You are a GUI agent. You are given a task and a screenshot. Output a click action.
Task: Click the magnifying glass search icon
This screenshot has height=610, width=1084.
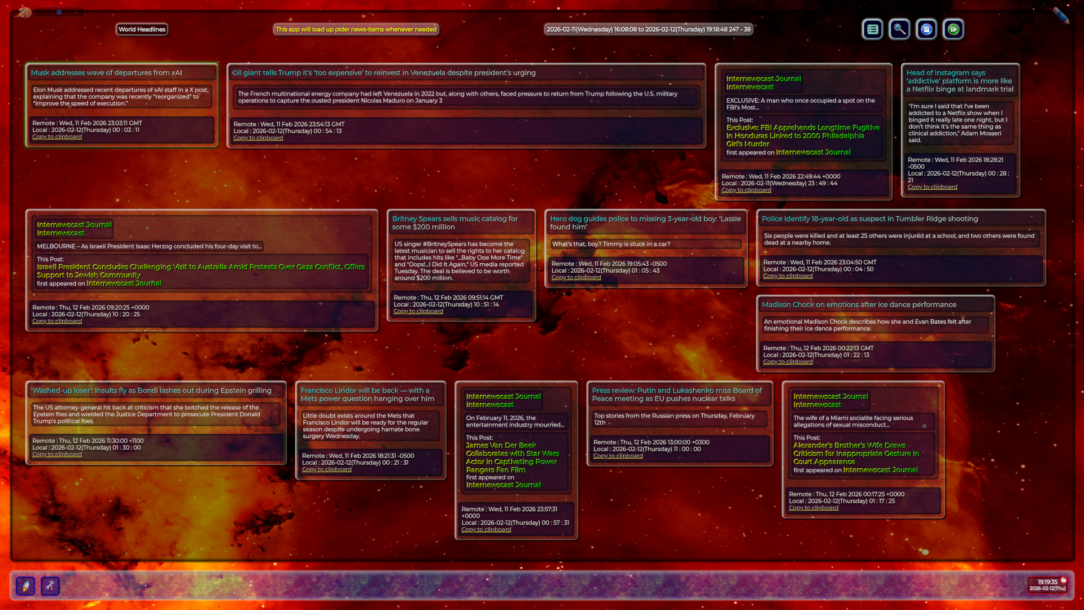coord(899,29)
